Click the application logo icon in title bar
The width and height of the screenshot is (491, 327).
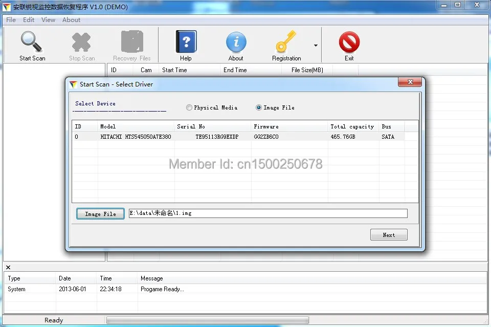[x=6, y=7]
